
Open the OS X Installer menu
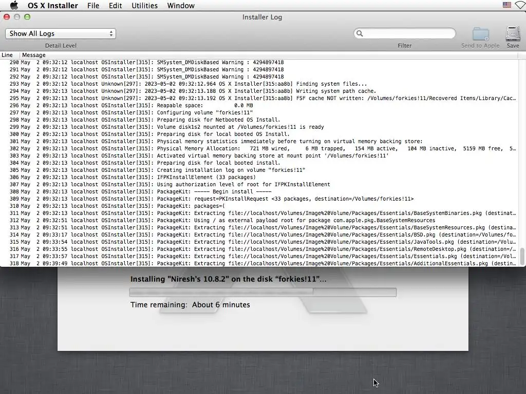click(53, 5)
